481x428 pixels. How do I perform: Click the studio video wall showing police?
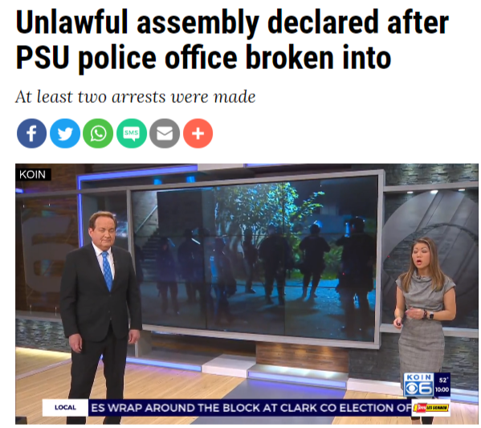click(x=256, y=258)
